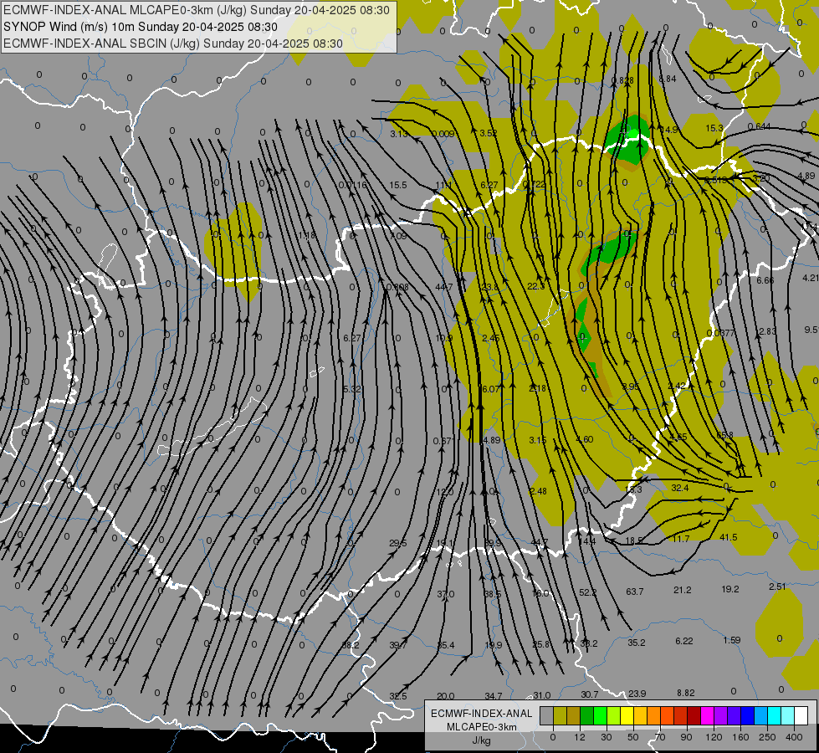
Task: Click the map value 7.09
Action: [398, 236]
